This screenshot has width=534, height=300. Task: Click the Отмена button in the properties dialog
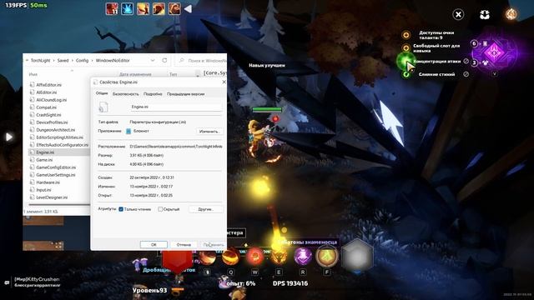184,244
